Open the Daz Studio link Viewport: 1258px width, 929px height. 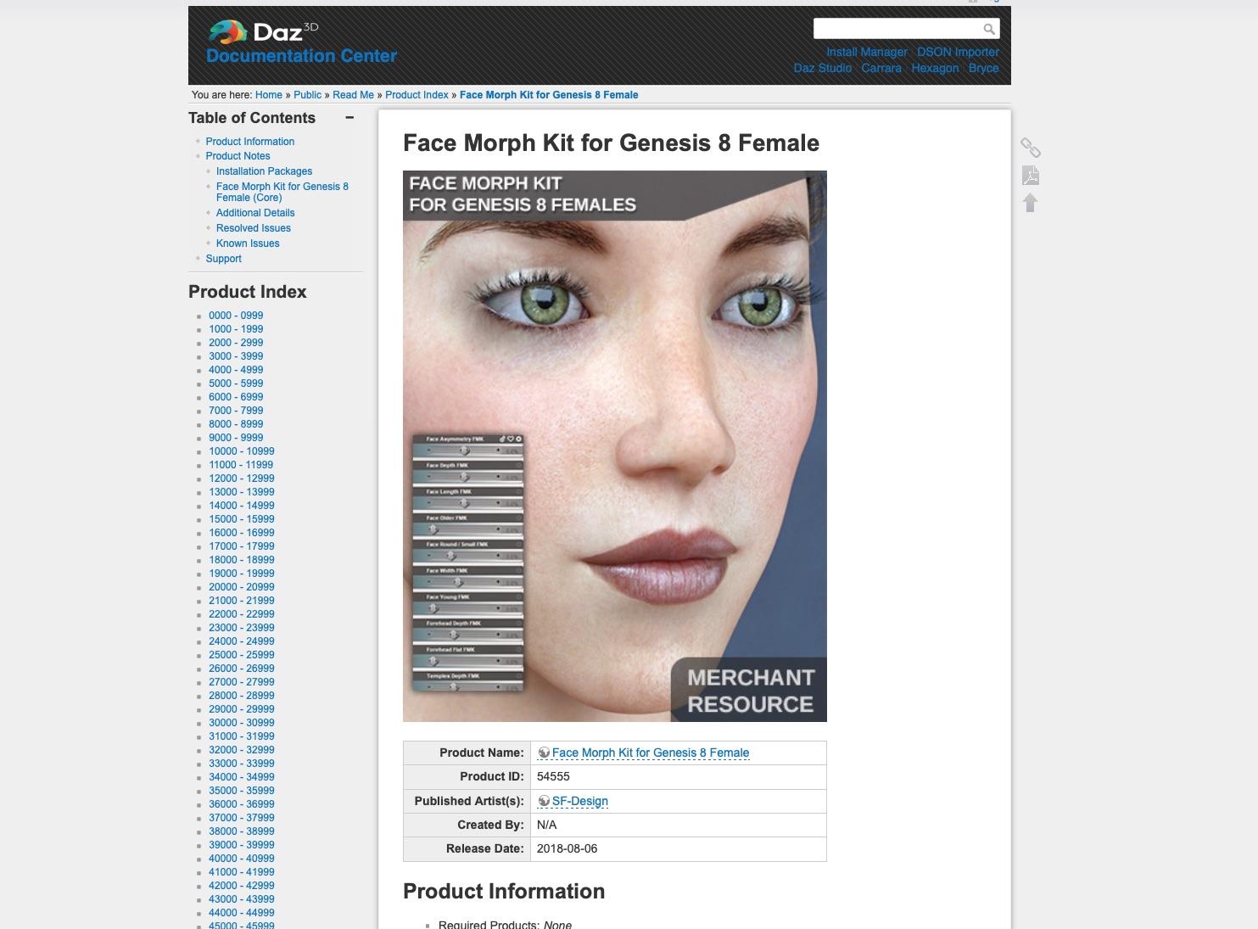(822, 68)
